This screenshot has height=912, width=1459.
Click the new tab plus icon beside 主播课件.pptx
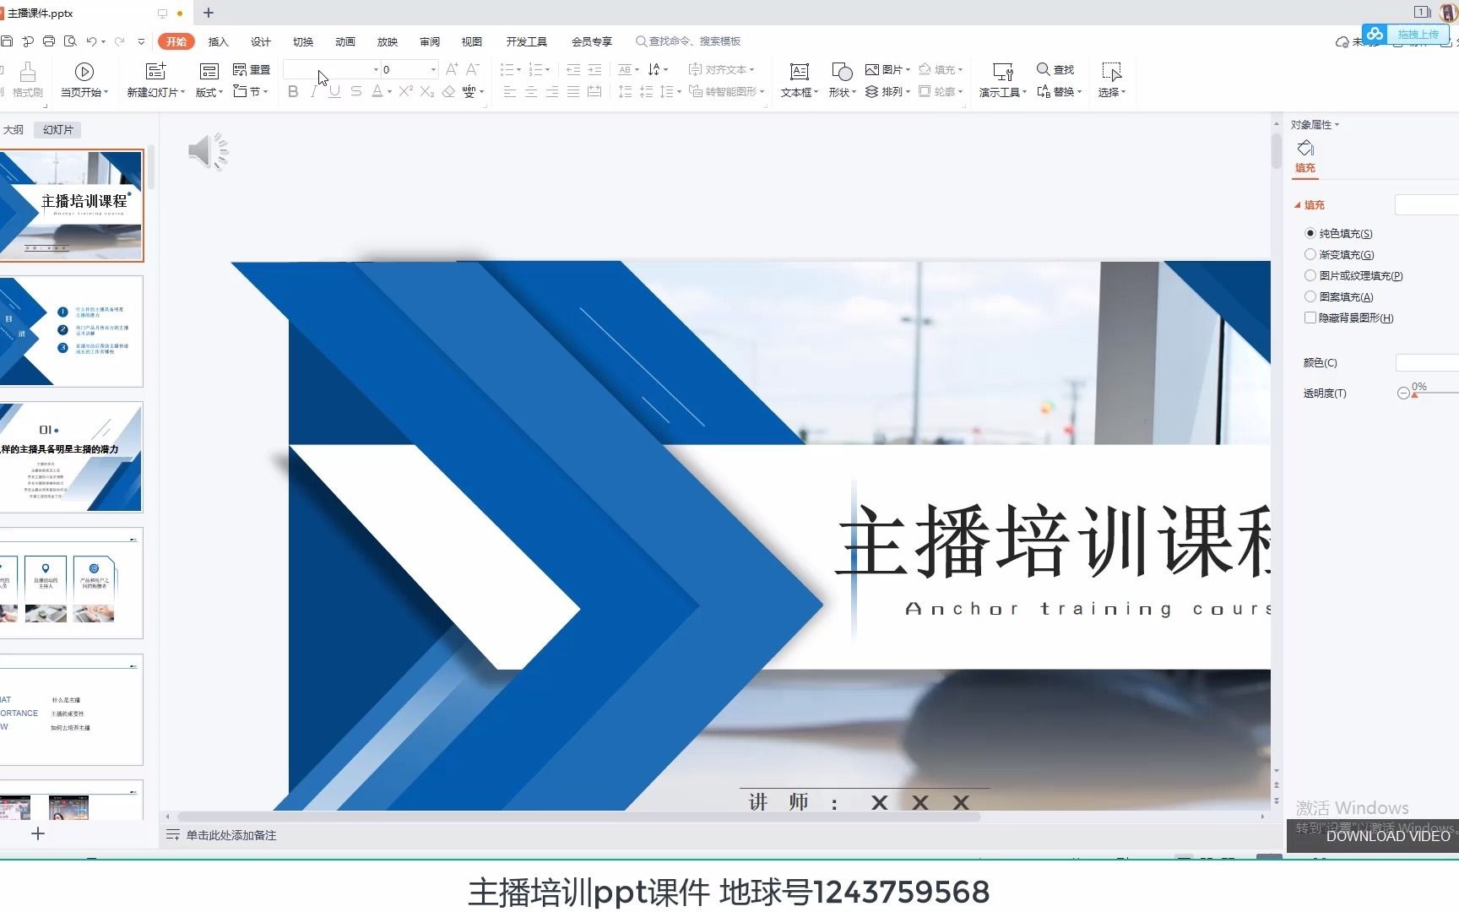[x=209, y=13]
